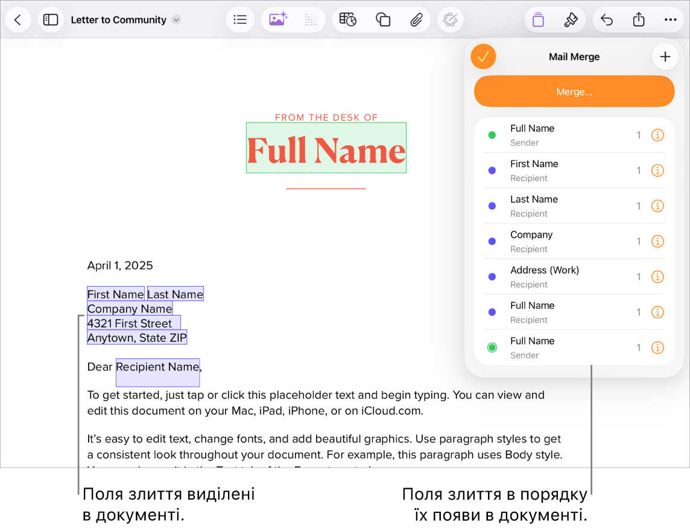
Task: Insert media with the image icon
Action: [x=278, y=20]
